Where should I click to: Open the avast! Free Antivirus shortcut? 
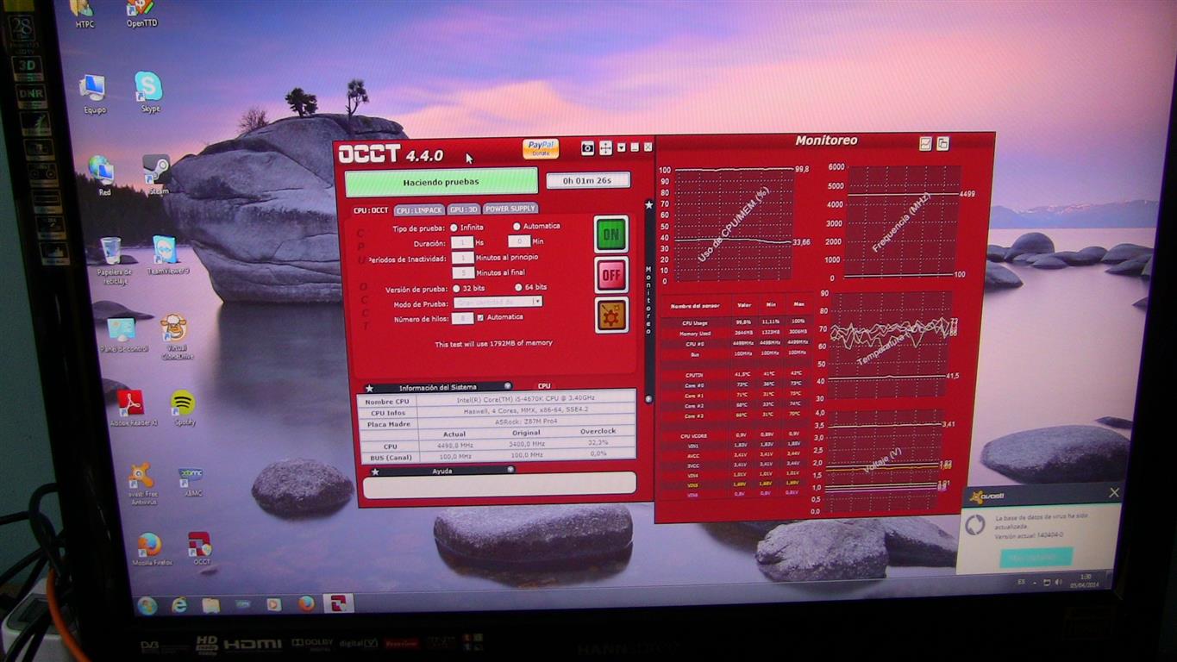pyautogui.click(x=141, y=485)
